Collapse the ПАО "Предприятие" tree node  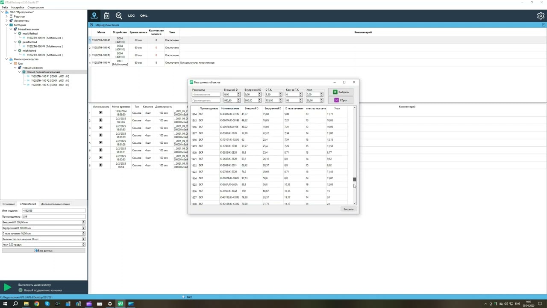click(2, 12)
